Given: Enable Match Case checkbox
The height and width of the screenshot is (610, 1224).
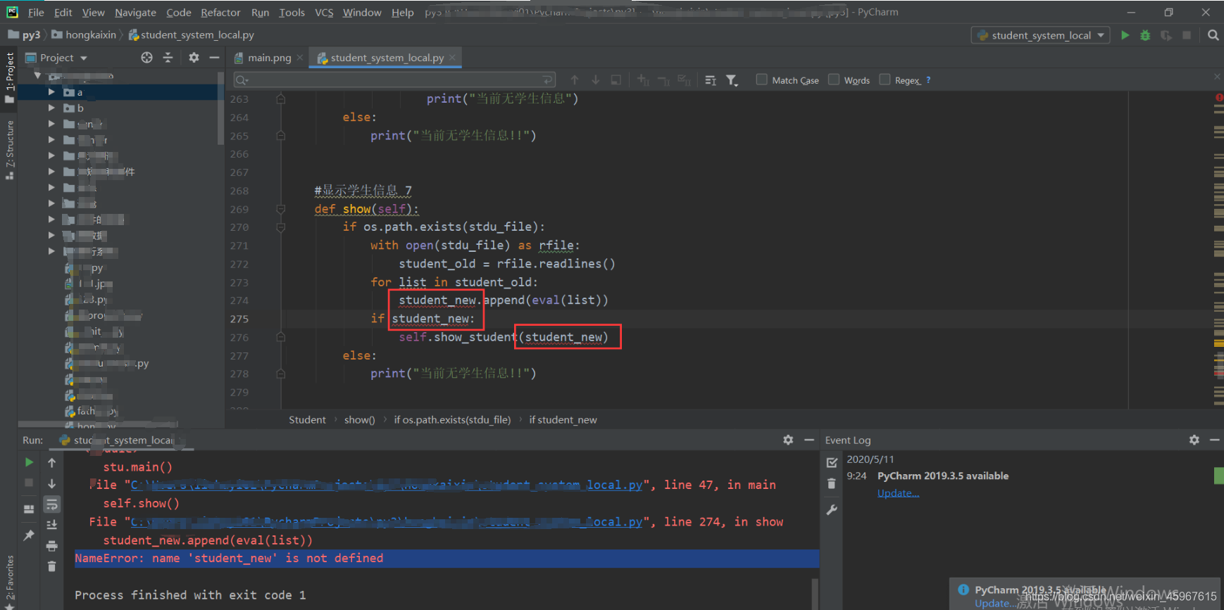Looking at the screenshot, I should [x=761, y=80].
